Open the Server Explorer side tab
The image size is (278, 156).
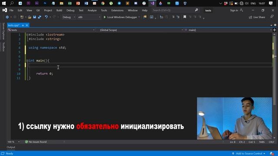[x=3, y=31]
